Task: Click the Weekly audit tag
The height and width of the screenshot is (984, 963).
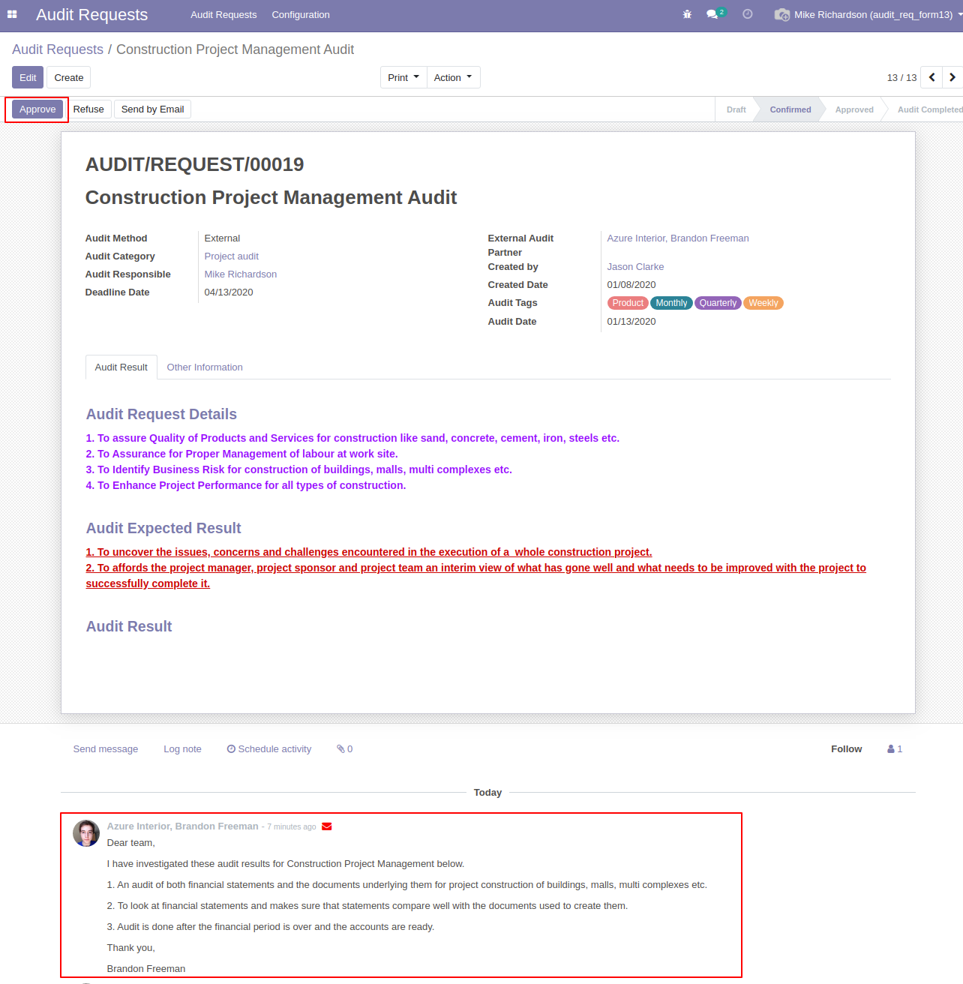Action: pos(763,303)
